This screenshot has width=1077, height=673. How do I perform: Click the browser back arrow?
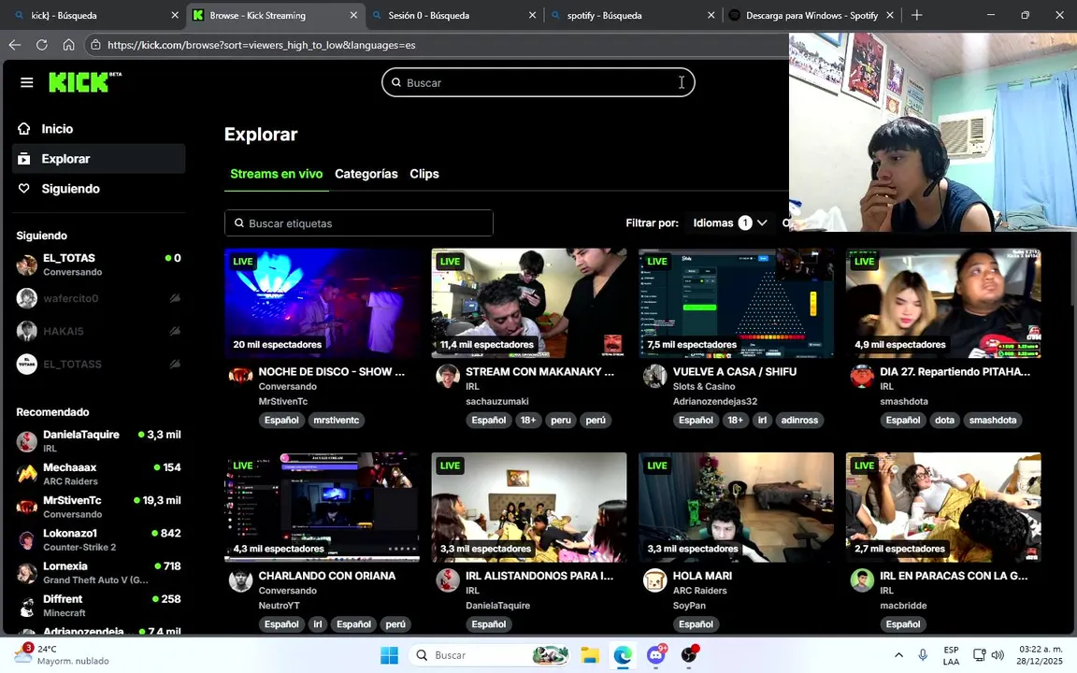point(14,45)
